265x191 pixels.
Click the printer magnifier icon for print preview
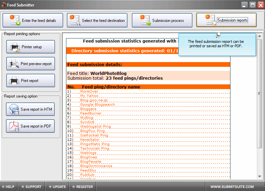coord(14,64)
